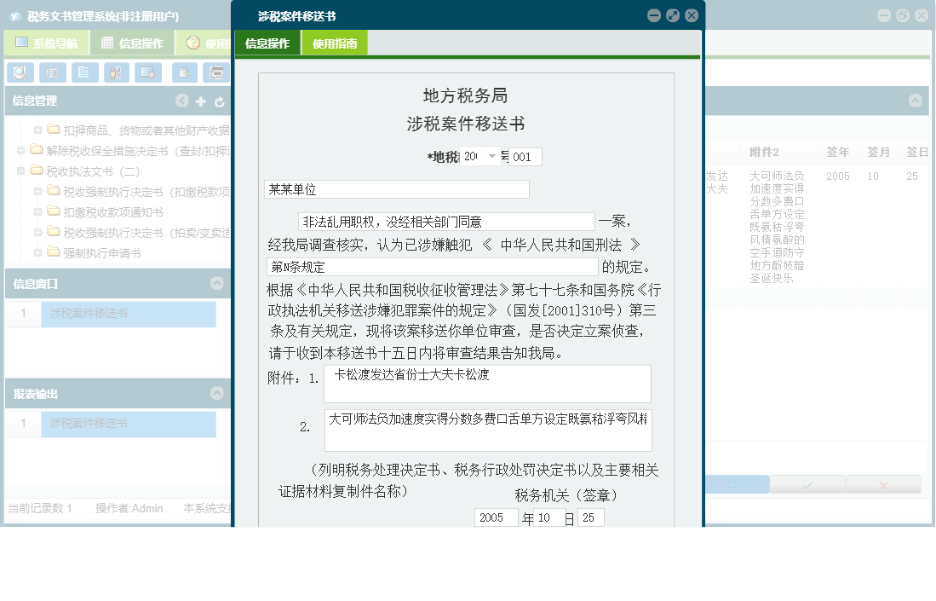Open the 地税 dropdown in the form
The height and width of the screenshot is (601, 936).
tap(492, 157)
